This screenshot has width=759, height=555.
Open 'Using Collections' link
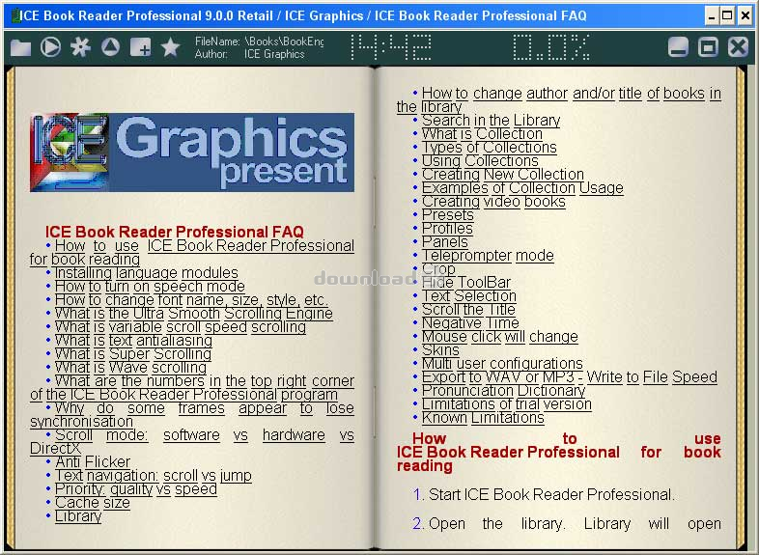tap(480, 160)
